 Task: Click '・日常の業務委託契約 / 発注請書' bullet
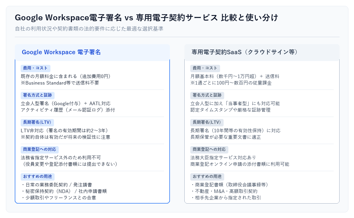pyautogui.click(x=56, y=185)
